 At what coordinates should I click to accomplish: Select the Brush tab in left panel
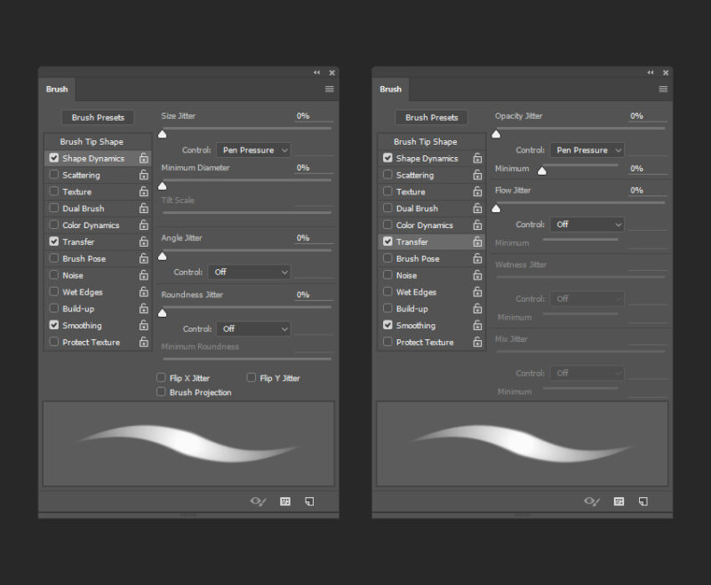57,90
